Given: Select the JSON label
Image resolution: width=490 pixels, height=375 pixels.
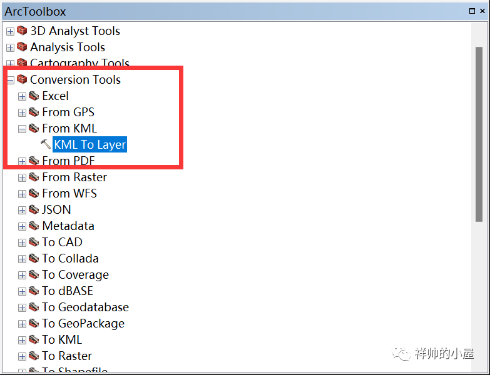Looking at the screenshot, I should pos(56,209).
